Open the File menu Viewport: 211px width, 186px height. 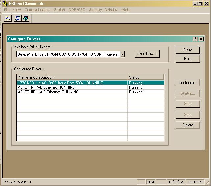click(x=7, y=10)
